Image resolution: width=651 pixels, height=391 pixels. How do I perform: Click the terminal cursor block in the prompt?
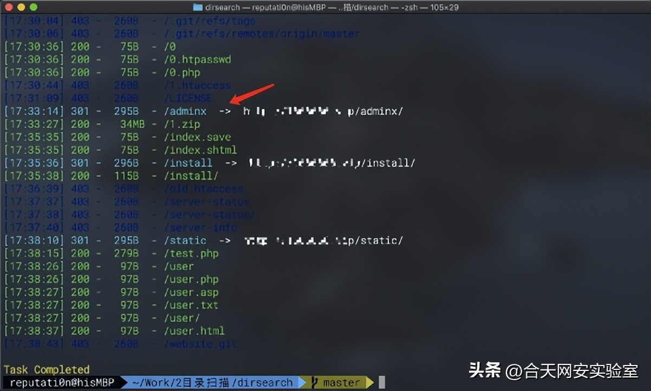[382, 382]
